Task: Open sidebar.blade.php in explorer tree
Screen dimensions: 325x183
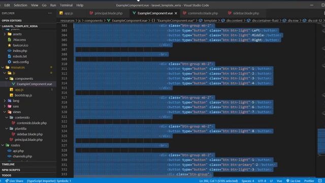Action: (29, 134)
